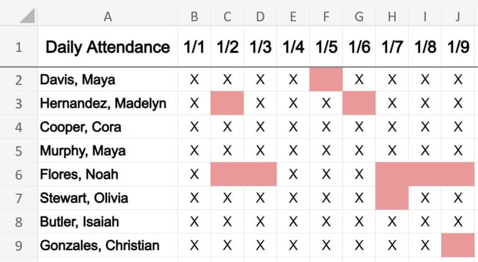
Task: Select Hernandez's red cell under 1/6
Action: tap(359, 103)
